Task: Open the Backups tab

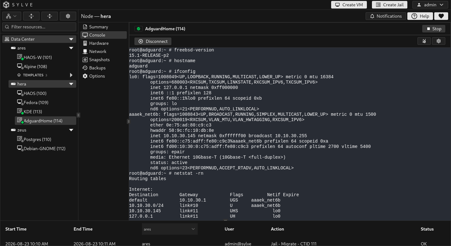Action: (x=104, y=68)
